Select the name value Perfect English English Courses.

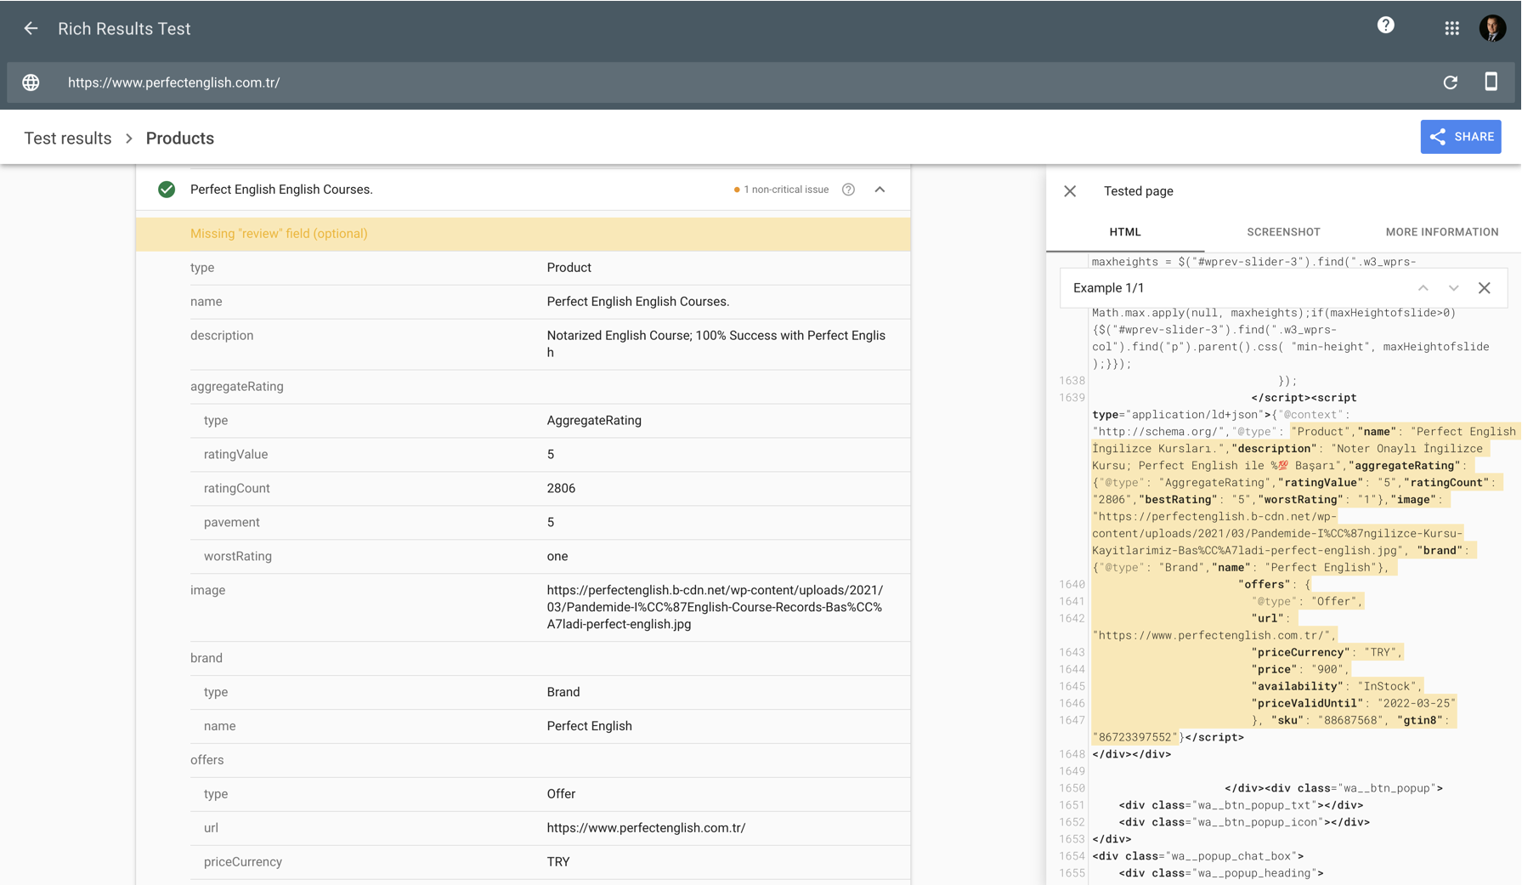point(637,302)
